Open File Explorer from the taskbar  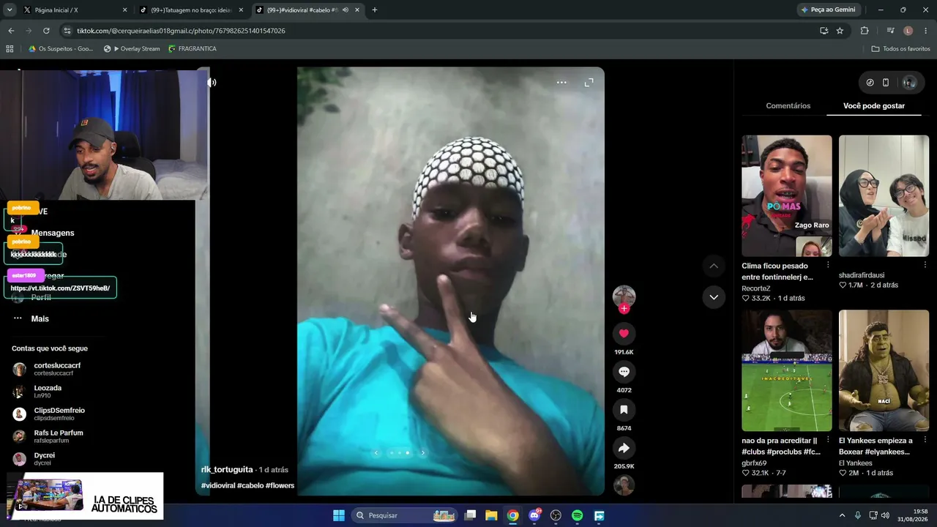[x=491, y=515]
